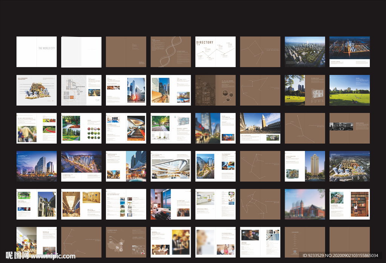Image resolution: width=386 pixels, height=263 pixels.
Task: Click the black-and-white panorama on brown spread
Action: click(x=349, y=128)
